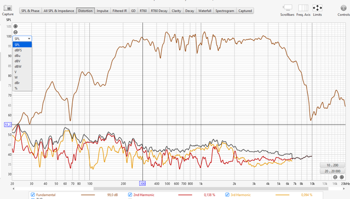Click the 2nd Harmonic legend label
Image resolution: width=350 pixels, height=199 pixels.
(x=144, y=195)
